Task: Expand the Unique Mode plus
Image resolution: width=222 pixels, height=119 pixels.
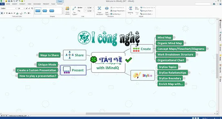Action: pos(35,64)
